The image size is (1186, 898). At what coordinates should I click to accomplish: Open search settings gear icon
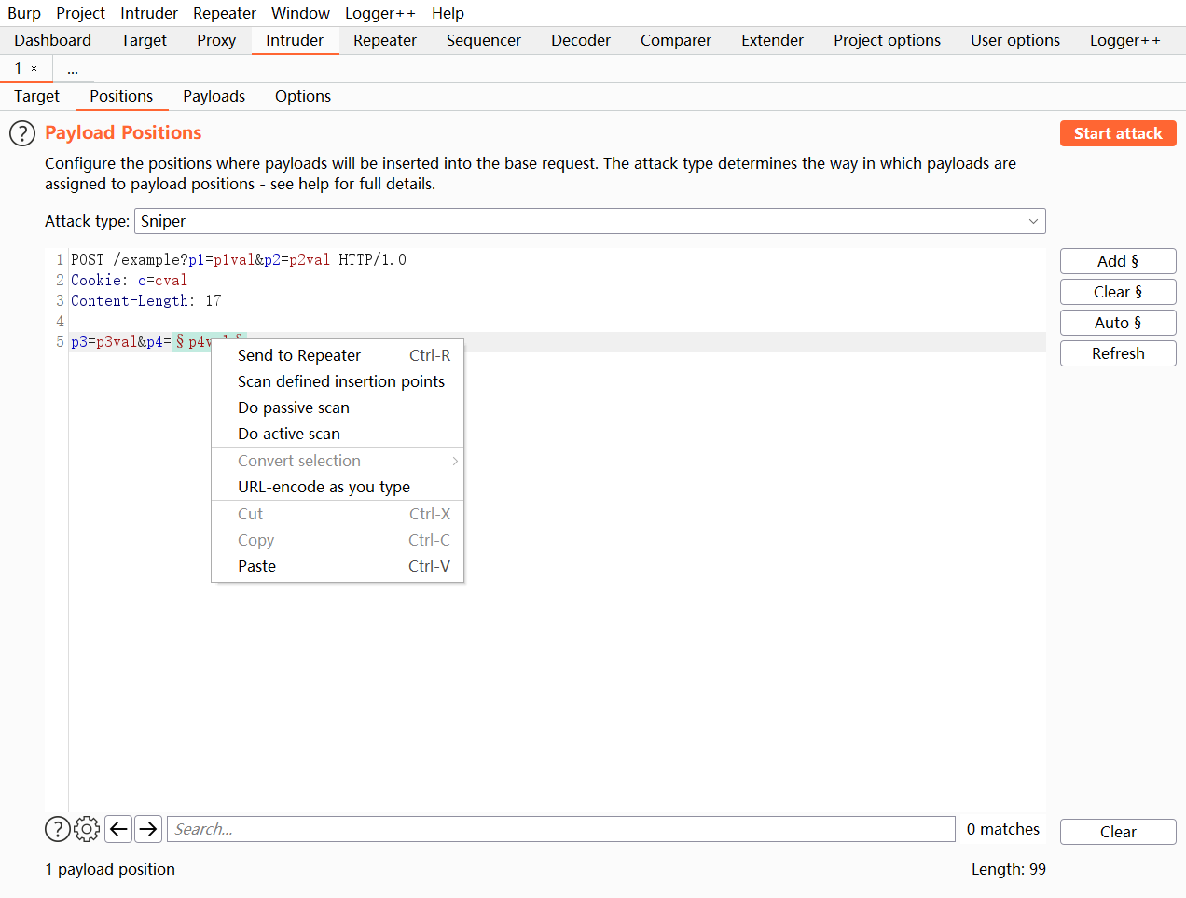(87, 829)
